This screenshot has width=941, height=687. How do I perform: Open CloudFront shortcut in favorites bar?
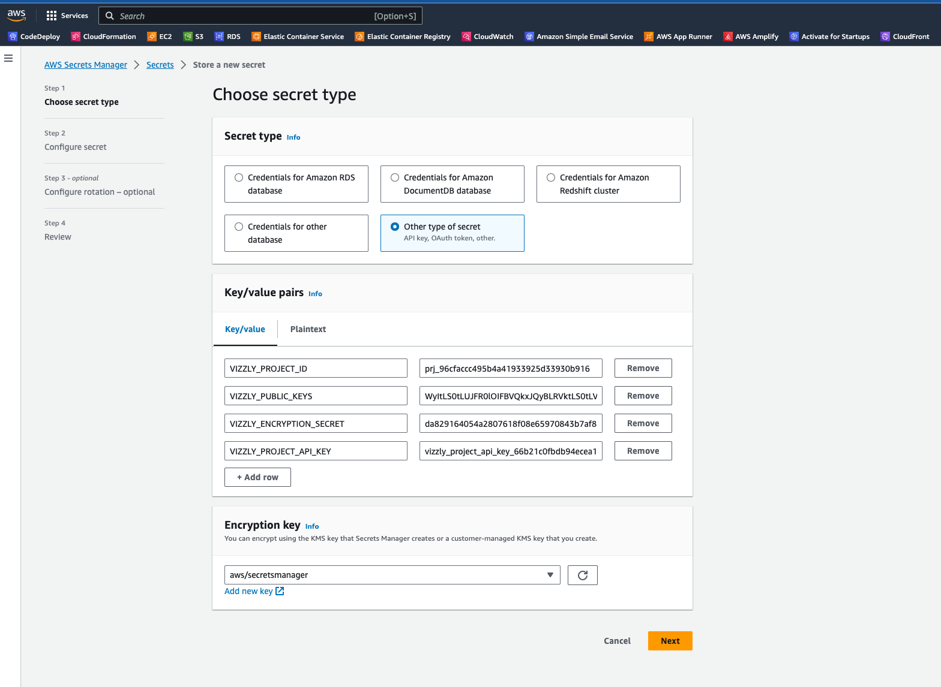905,37
